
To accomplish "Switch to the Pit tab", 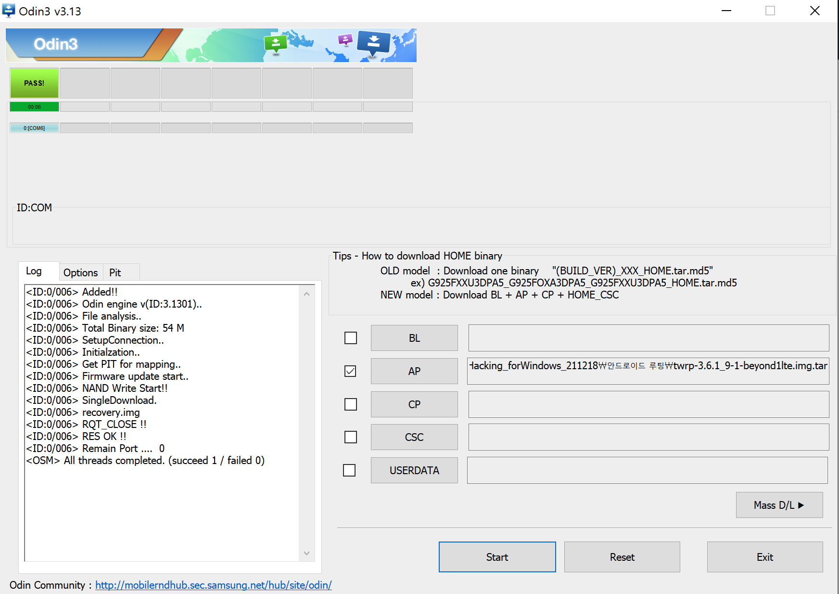I will pyautogui.click(x=115, y=272).
